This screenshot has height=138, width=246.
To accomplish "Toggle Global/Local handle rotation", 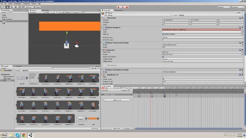I will click(x=37, y=7).
